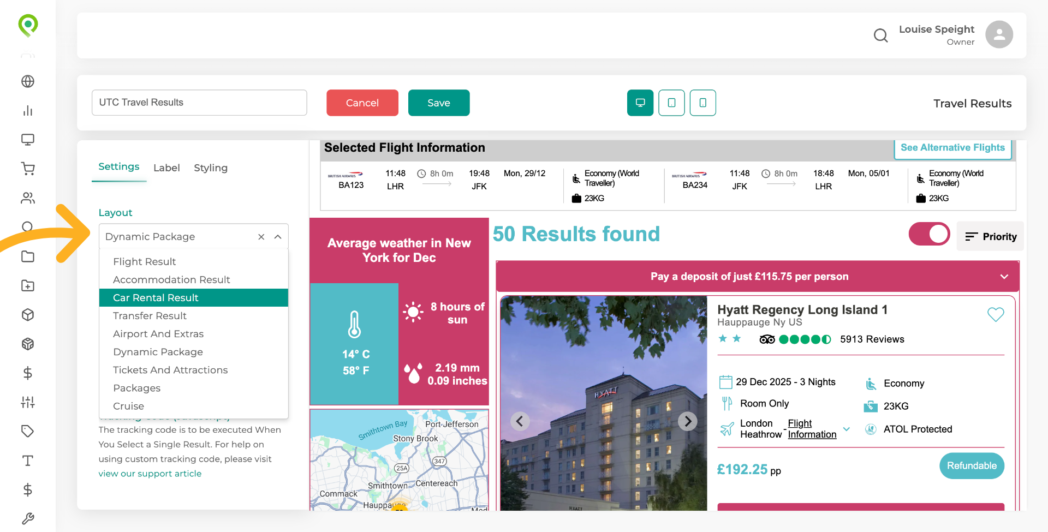
Task: Switch to the Label tab
Action: [166, 168]
